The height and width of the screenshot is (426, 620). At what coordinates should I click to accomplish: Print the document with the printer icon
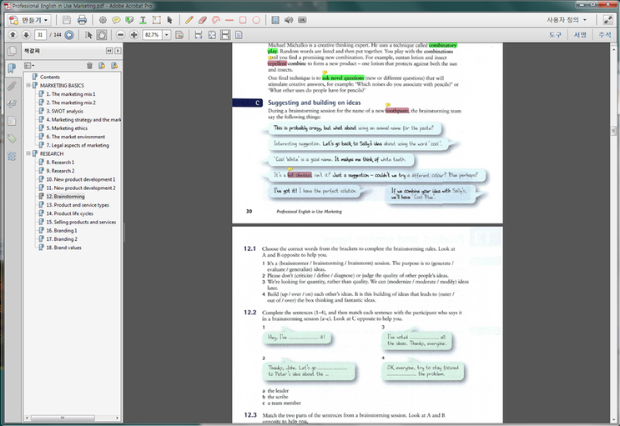[x=82, y=20]
